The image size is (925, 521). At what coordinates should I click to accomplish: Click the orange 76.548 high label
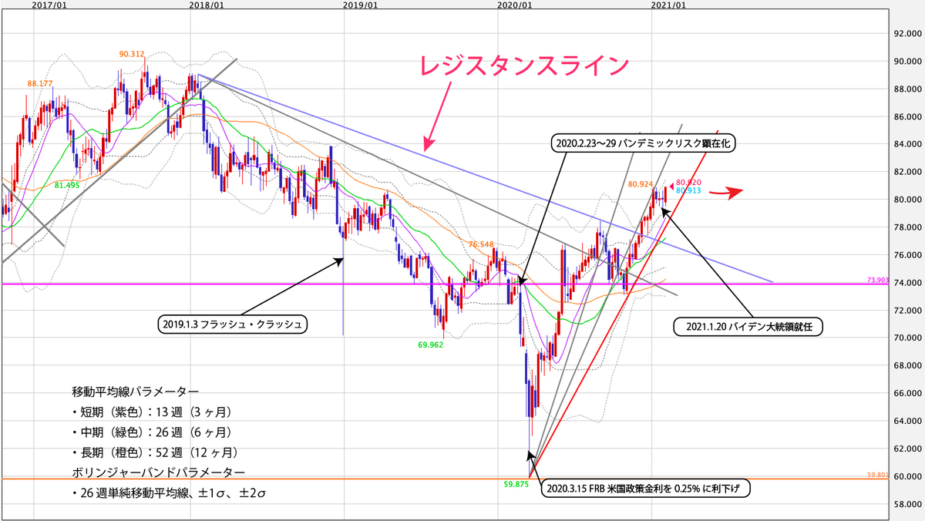point(480,244)
